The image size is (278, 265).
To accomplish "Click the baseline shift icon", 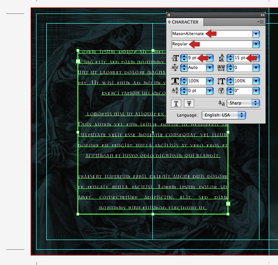I will (175, 91).
